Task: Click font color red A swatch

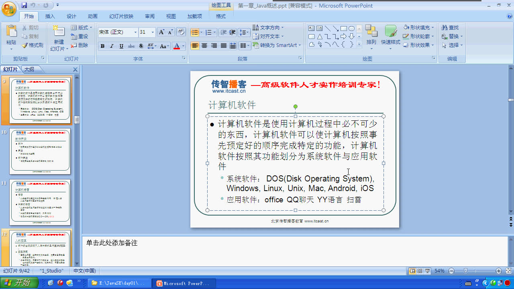Action: pyautogui.click(x=176, y=46)
